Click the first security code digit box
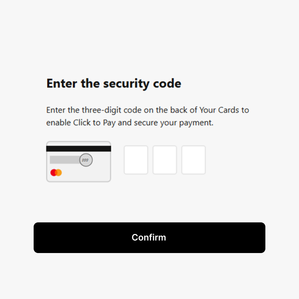This screenshot has width=299, height=299. coord(136,160)
